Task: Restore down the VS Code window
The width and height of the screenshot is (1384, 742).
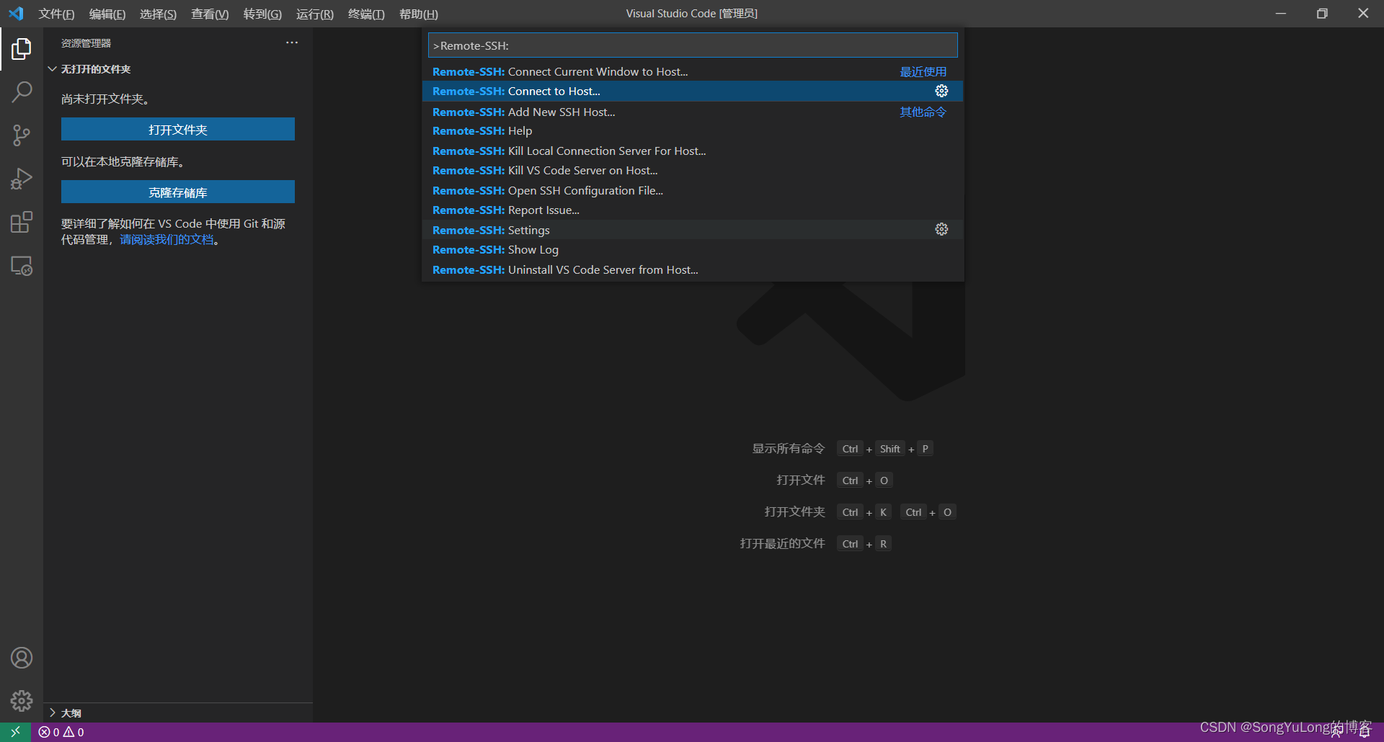Action: tap(1322, 14)
